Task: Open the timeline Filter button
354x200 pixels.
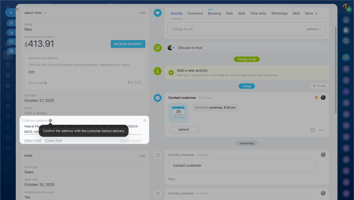Action: pyautogui.click(x=319, y=86)
